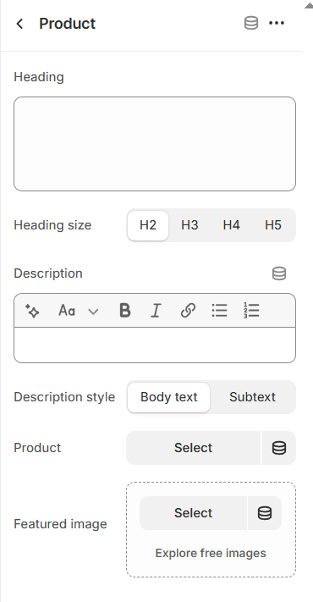Screen dimensions: 313x602
Task: Open dynamic source icon in Product header
Action: pyautogui.click(x=251, y=23)
